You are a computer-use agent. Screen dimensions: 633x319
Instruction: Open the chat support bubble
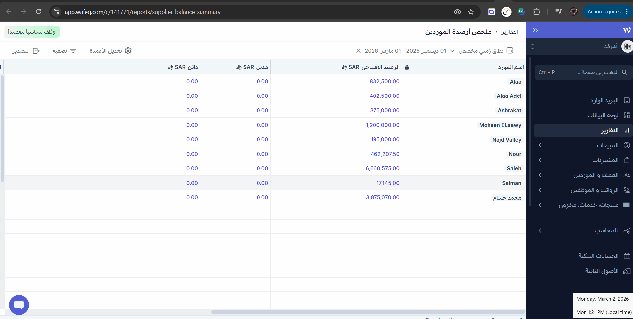pos(19,305)
